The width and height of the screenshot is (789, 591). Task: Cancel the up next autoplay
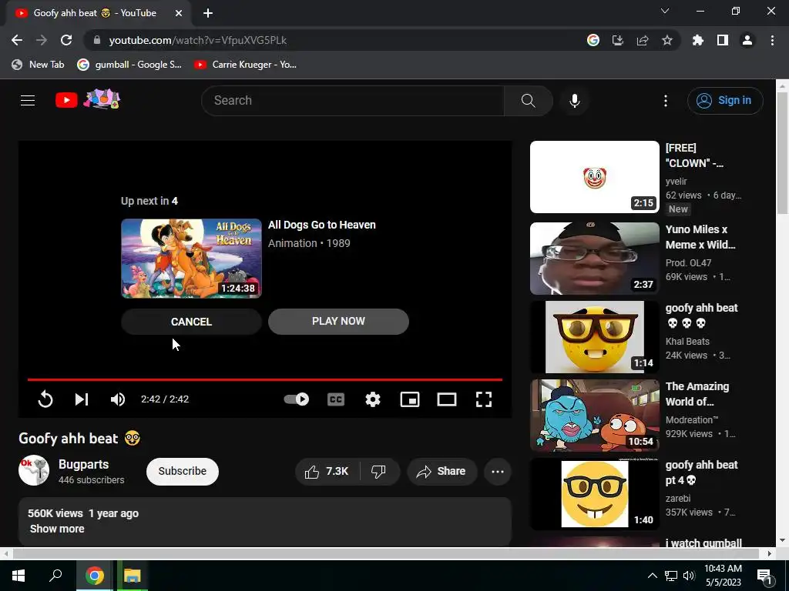pyautogui.click(x=191, y=322)
